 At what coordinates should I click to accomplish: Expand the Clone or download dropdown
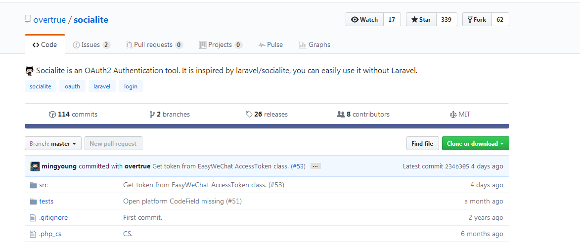475,144
